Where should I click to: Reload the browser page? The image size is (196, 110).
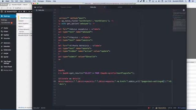[x=8, y=8]
